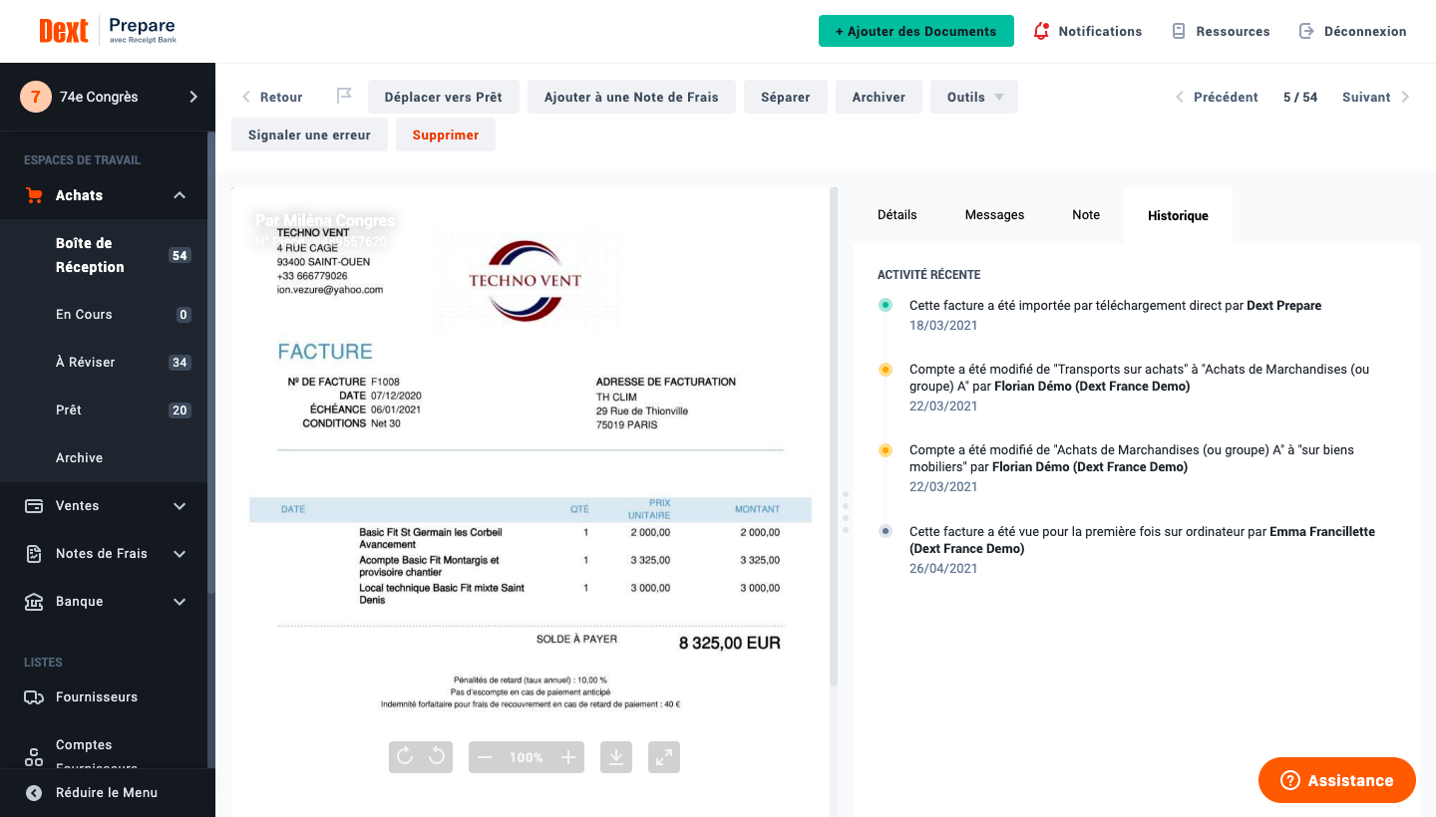Screen dimensions: 1436x817
Task: Open Boîte de Réception inbox
Action: pyautogui.click(x=104, y=255)
